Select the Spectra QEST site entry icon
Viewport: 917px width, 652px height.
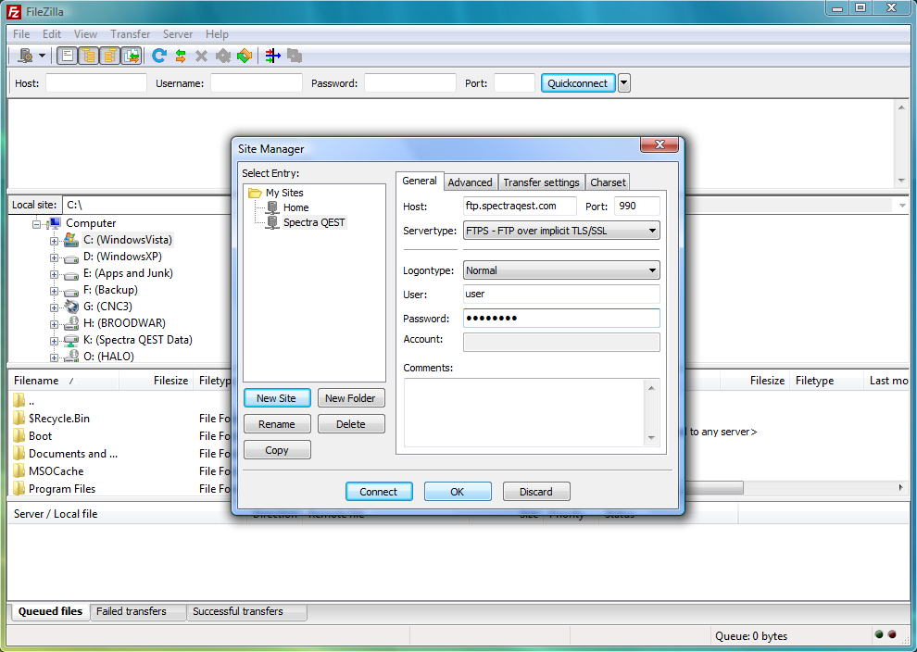pos(272,222)
